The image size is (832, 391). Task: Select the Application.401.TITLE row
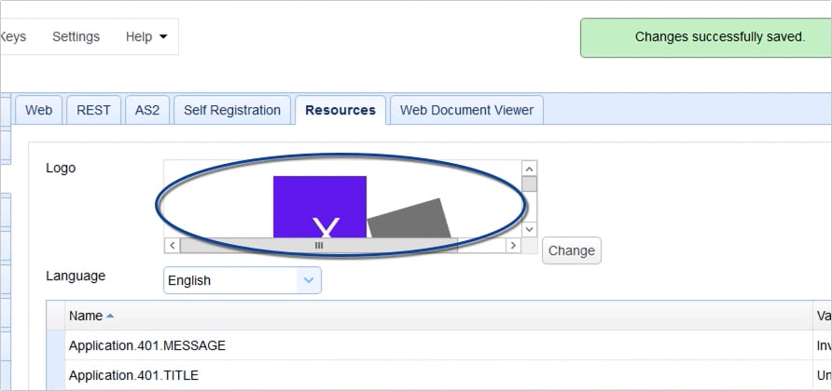(x=438, y=375)
